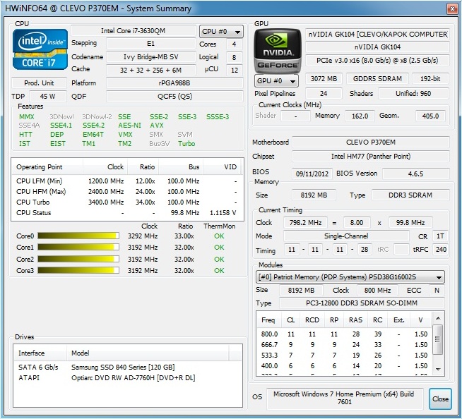
Task: Click the Single-Channel mode field
Action: point(346,236)
